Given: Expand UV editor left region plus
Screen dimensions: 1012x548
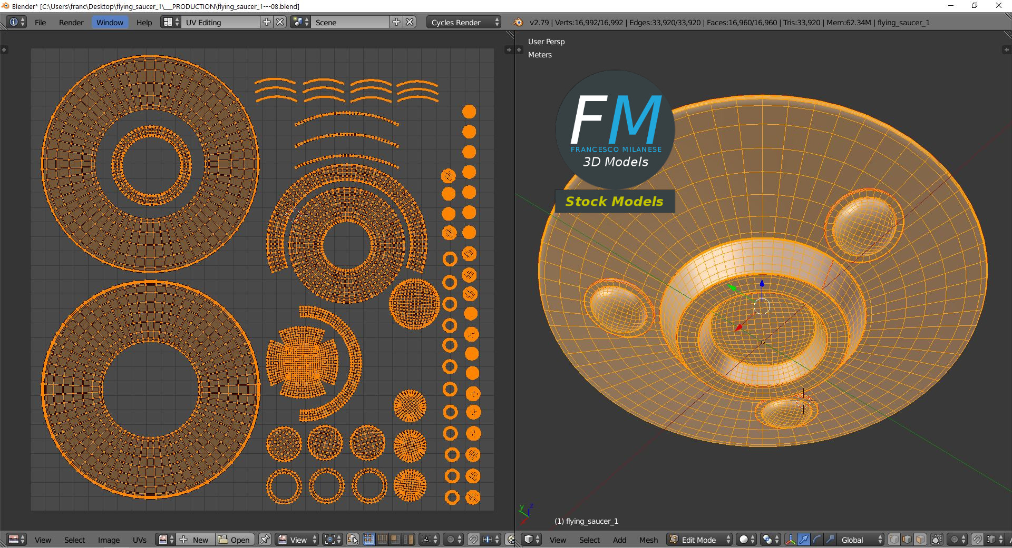Looking at the screenshot, I should [4, 49].
